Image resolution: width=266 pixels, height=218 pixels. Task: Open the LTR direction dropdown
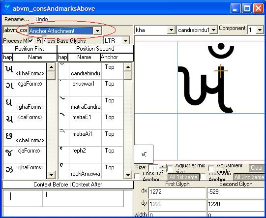126,40
